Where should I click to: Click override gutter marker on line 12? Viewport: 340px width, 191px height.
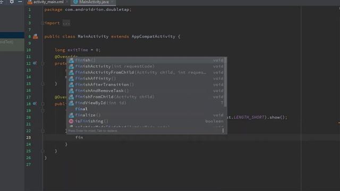(x=35, y=63)
